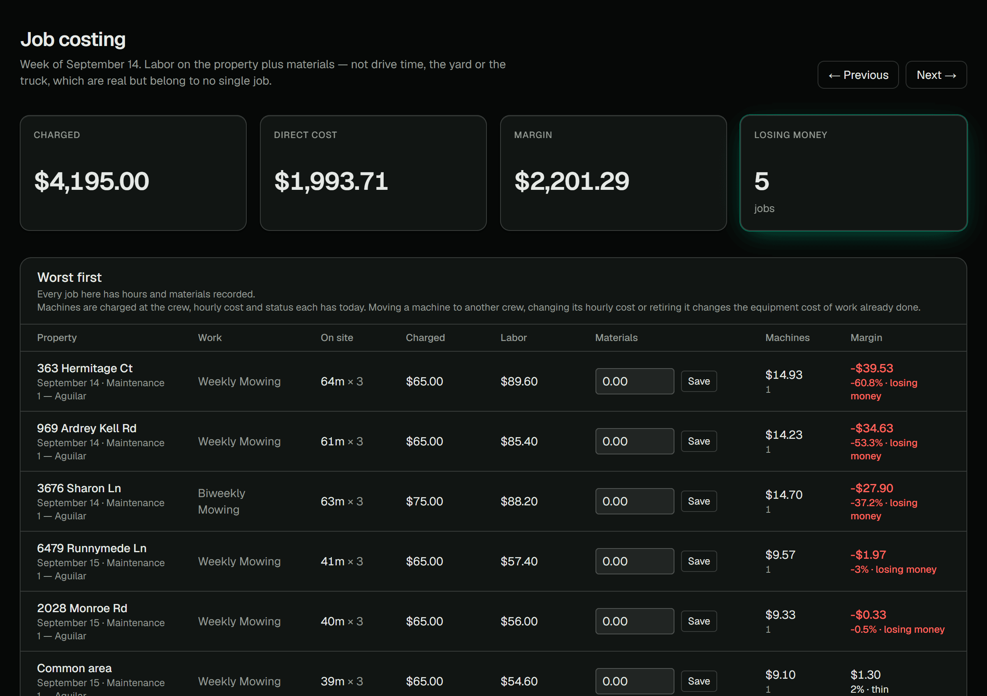This screenshot has height=696, width=987.
Task: Click the Job costing page title
Action: (73, 39)
